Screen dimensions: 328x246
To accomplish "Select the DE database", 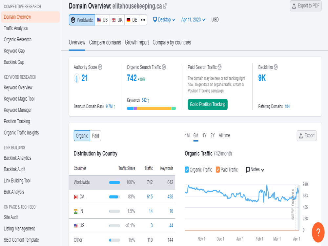I will pyautogui.click(x=132, y=20).
